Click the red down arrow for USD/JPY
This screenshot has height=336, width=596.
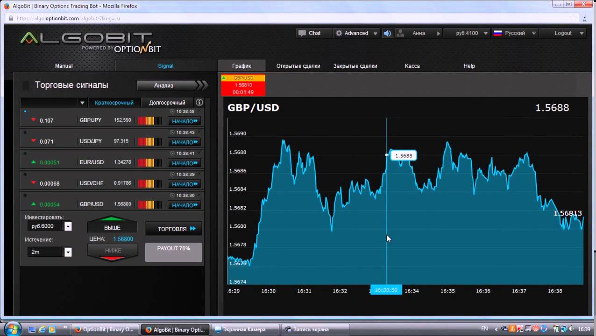[x=33, y=141]
